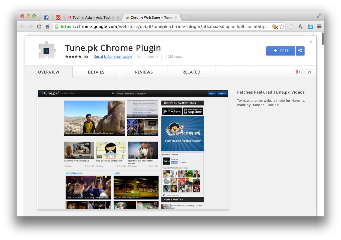Select the Overview tab
The height and width of the screenshot is (240, 341).
(49, 72)
